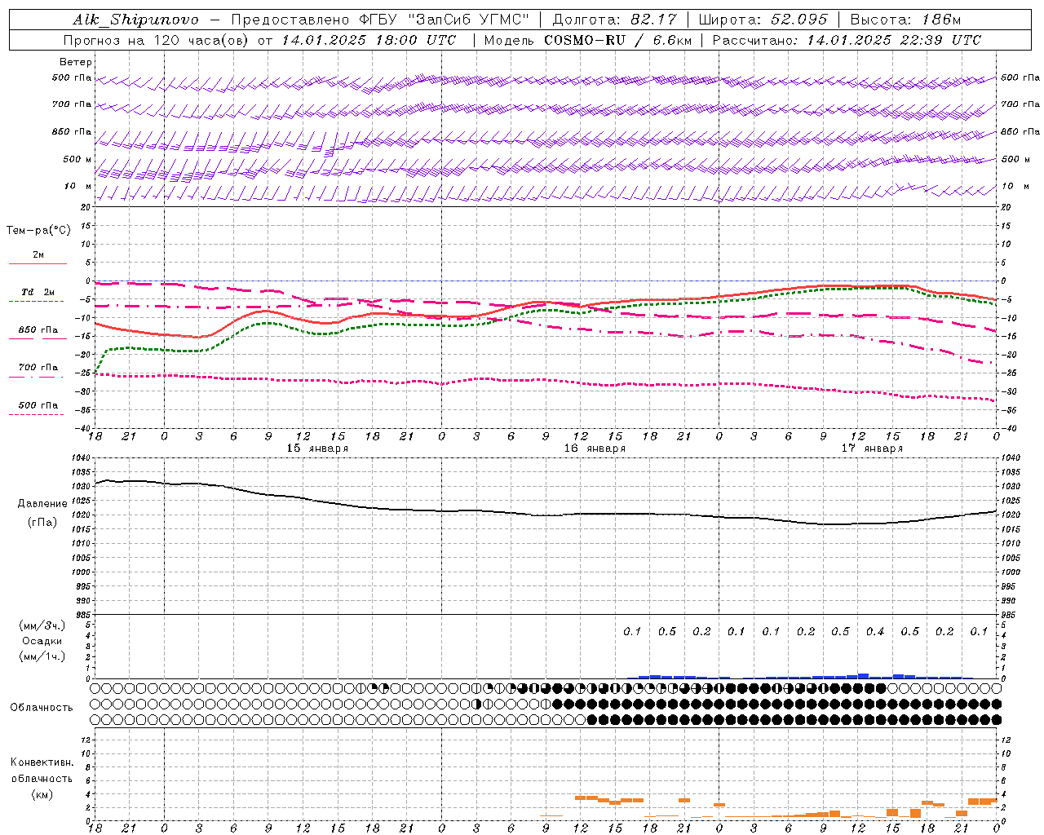This screenshot has height=835, width=1044.
Task: Click the 2м temperature legend entry
Action: [38, 255]
